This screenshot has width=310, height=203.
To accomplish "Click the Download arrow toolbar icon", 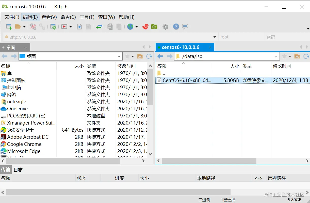I will pos(79,27).
